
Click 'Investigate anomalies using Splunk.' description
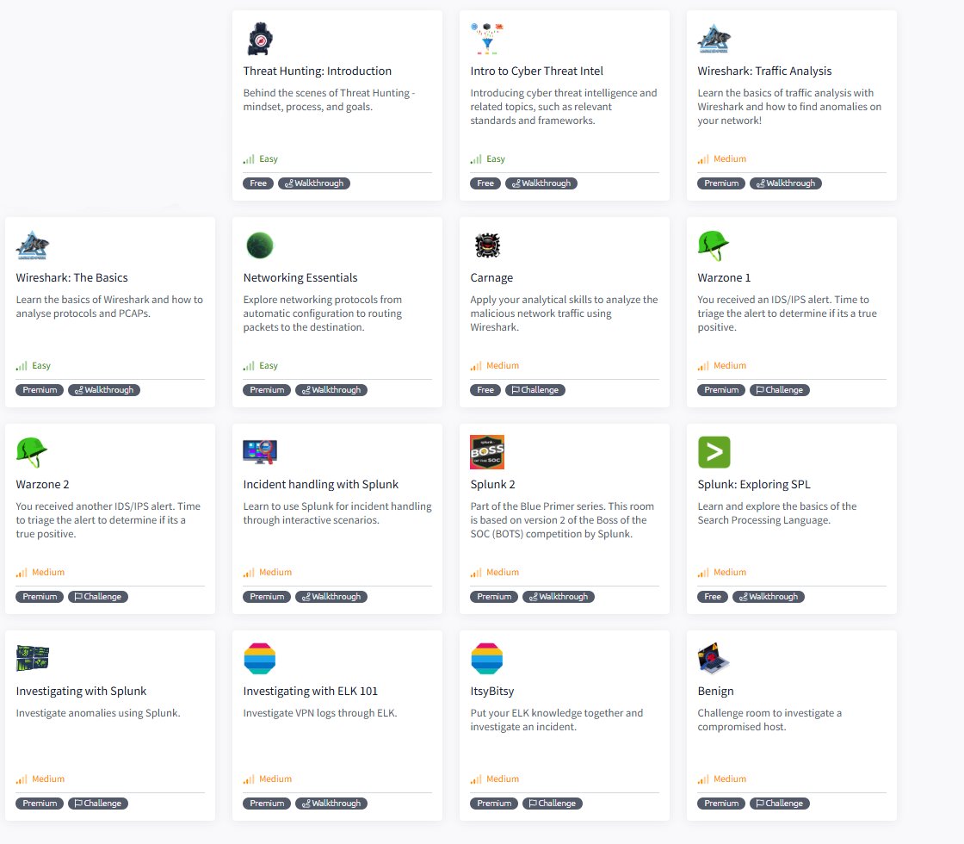pos(98,714)
